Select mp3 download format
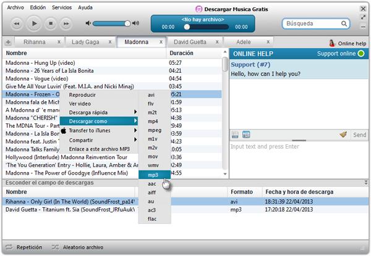The height and width of the screenshot is (256, 371). [x=155, y=175]
